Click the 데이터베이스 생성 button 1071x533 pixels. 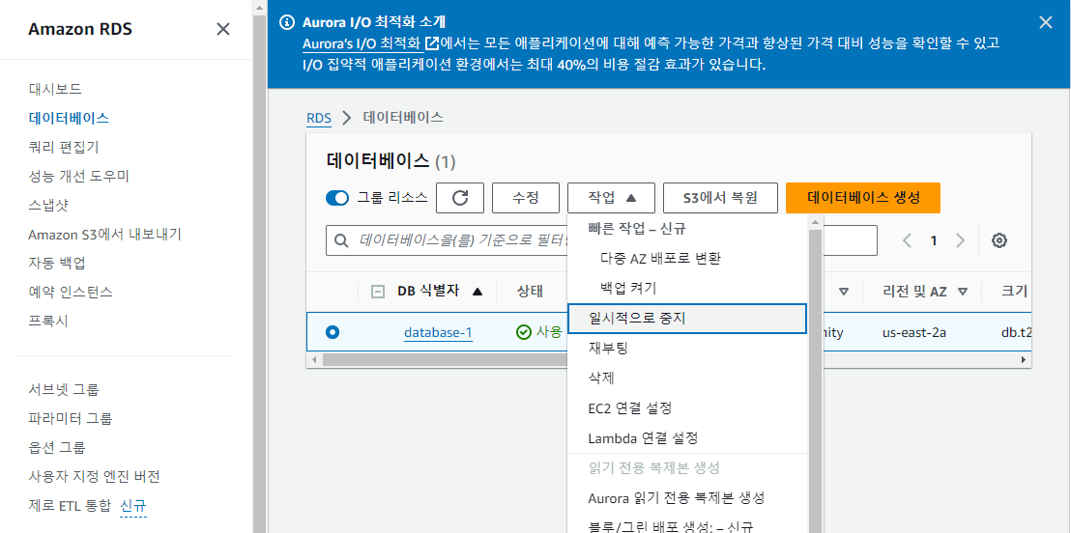(x=863, y=198)
